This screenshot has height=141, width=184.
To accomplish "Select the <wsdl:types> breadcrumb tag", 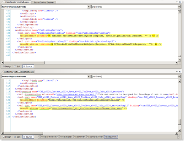I will pos(66,137).
